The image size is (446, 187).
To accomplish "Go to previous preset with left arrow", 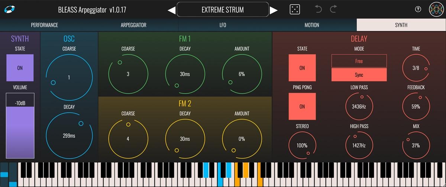I will point(171,10).
